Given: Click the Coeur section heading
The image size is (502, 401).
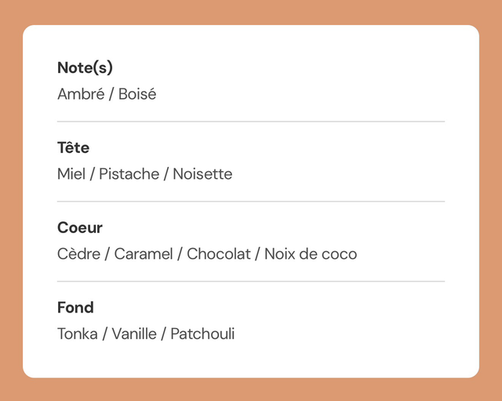Looking at the screenshot, I should [x=80, y=228].
